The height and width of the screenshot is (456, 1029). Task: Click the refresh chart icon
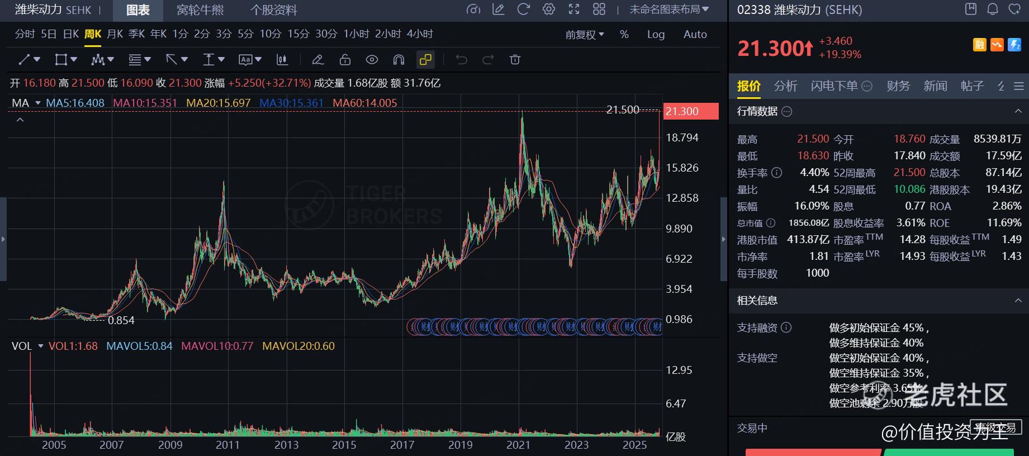point(523,9)
